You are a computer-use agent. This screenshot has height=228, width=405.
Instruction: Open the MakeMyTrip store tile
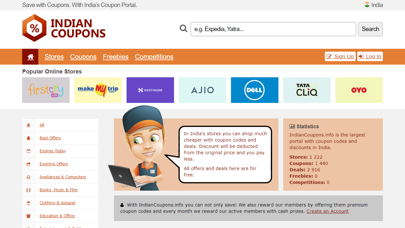(x=98, y=90)
